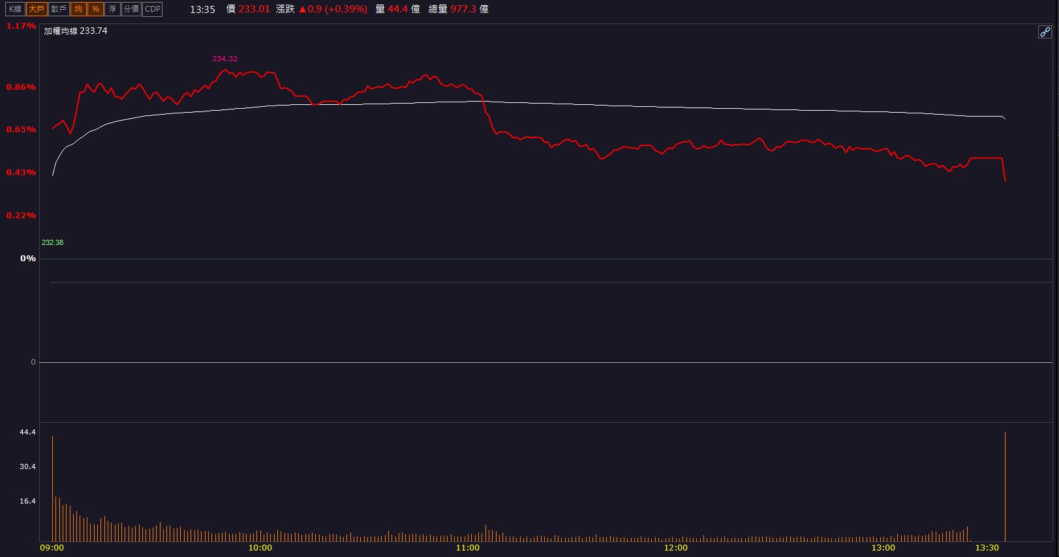Switch to the K線 chart view

click(x=15, y=9)
